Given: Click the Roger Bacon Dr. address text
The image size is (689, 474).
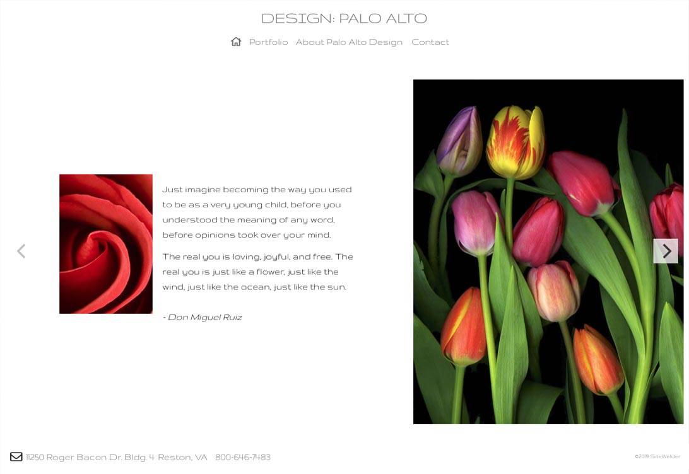Looking at the screenshot, I should point(117,458).
